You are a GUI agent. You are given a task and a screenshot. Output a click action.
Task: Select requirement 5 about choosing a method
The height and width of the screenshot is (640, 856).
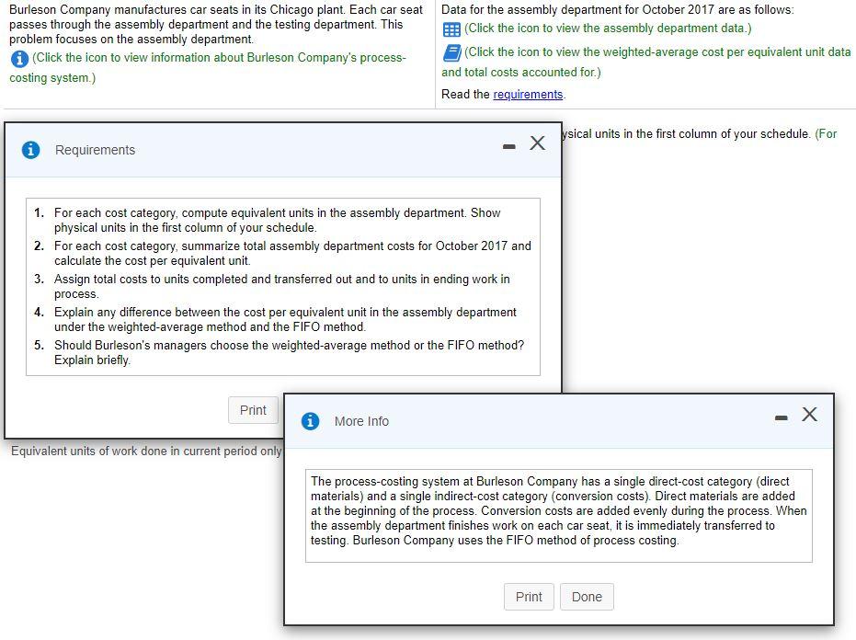click(279, 353)
